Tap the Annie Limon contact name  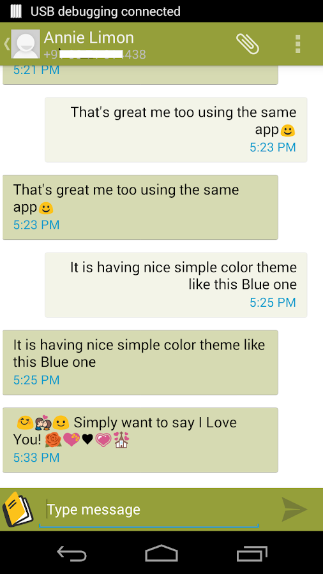click(89, 38)
